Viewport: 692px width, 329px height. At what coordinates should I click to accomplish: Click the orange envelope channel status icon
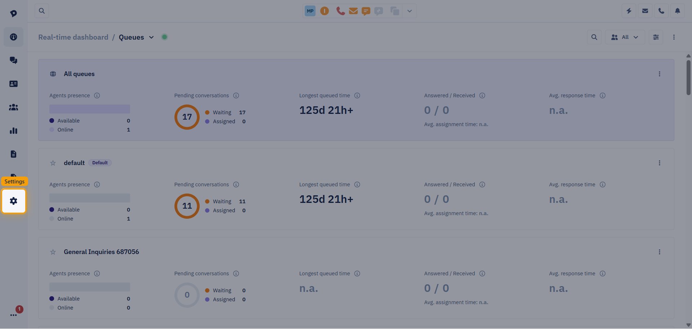coord(353,11)
